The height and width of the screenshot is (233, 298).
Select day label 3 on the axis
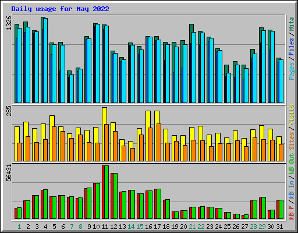[x=37, y=227]
